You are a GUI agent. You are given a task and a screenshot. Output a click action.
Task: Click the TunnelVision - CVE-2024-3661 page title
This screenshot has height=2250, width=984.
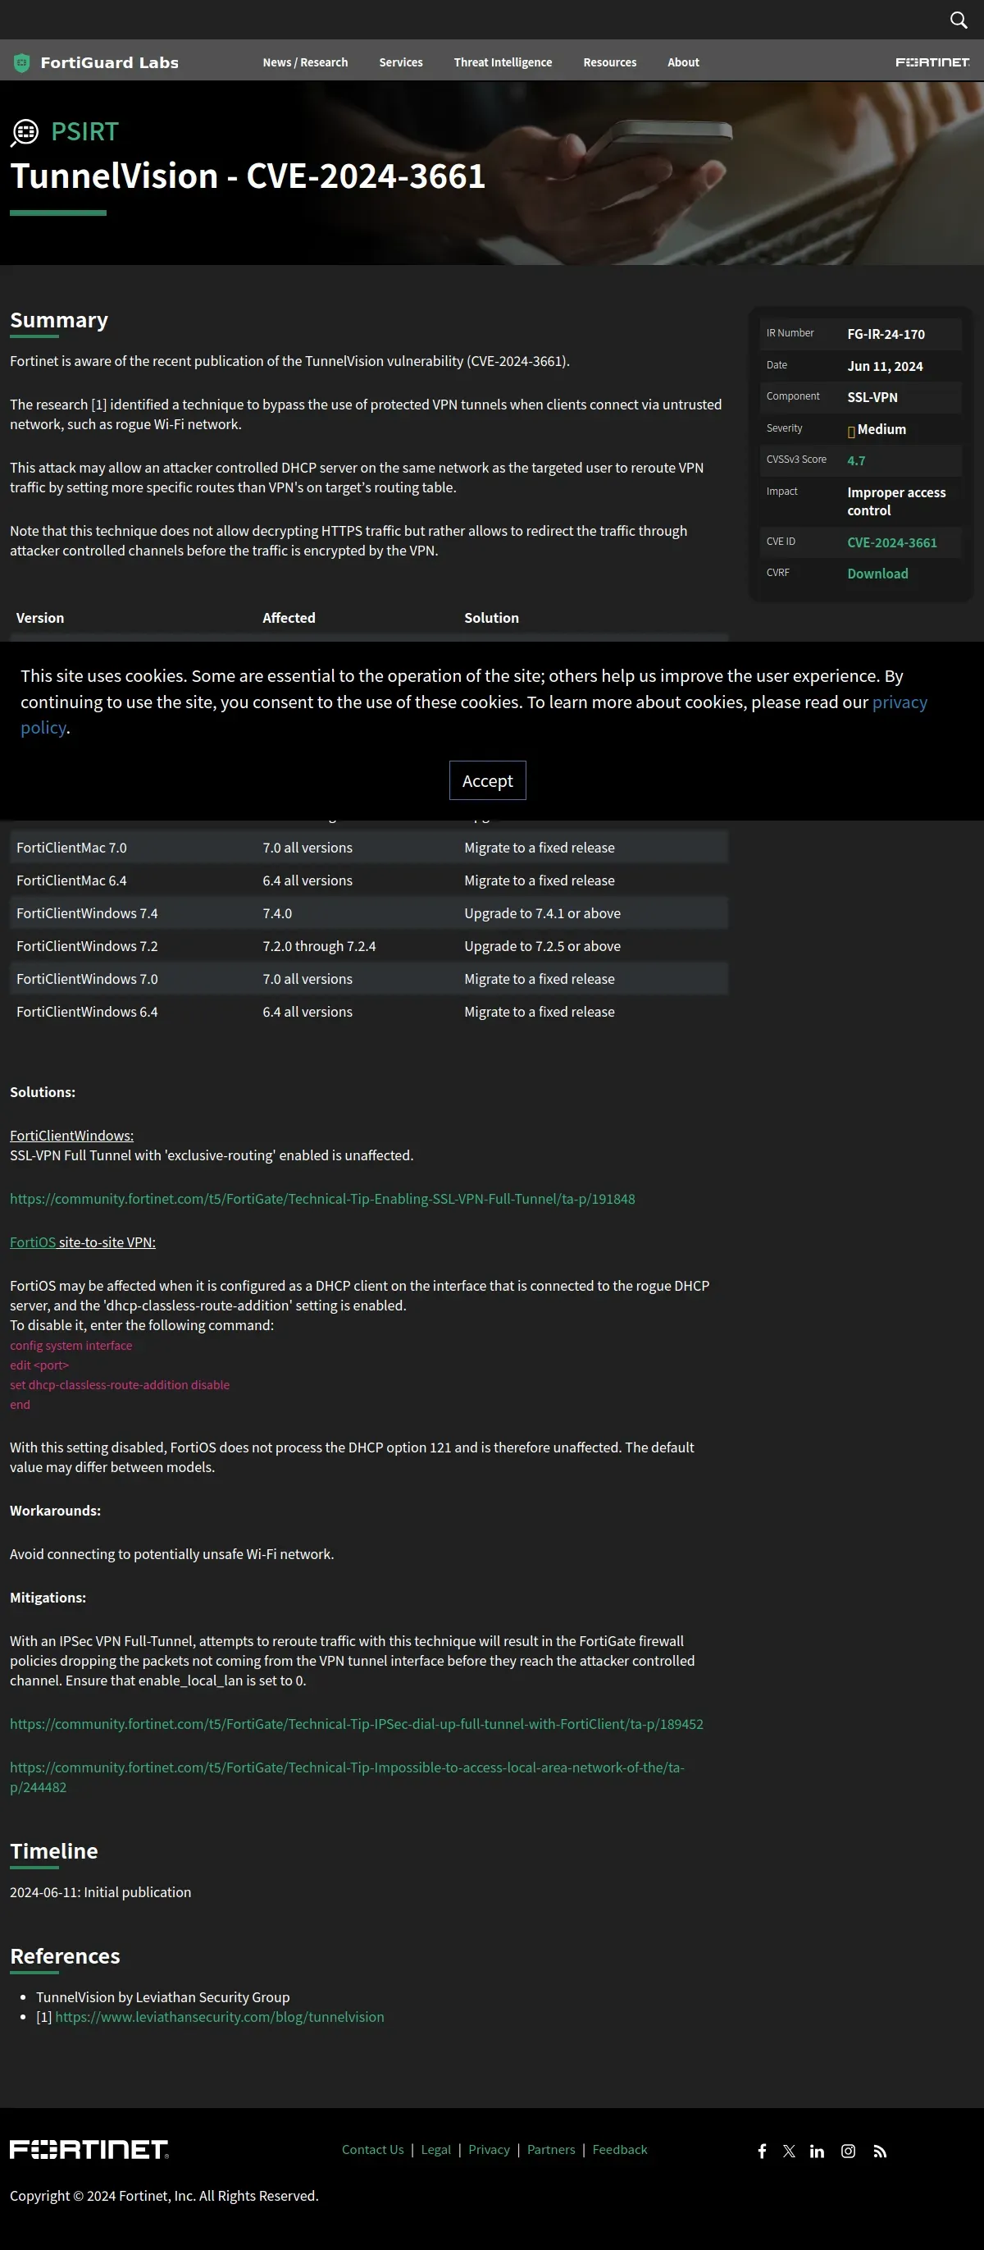[248, 176]
